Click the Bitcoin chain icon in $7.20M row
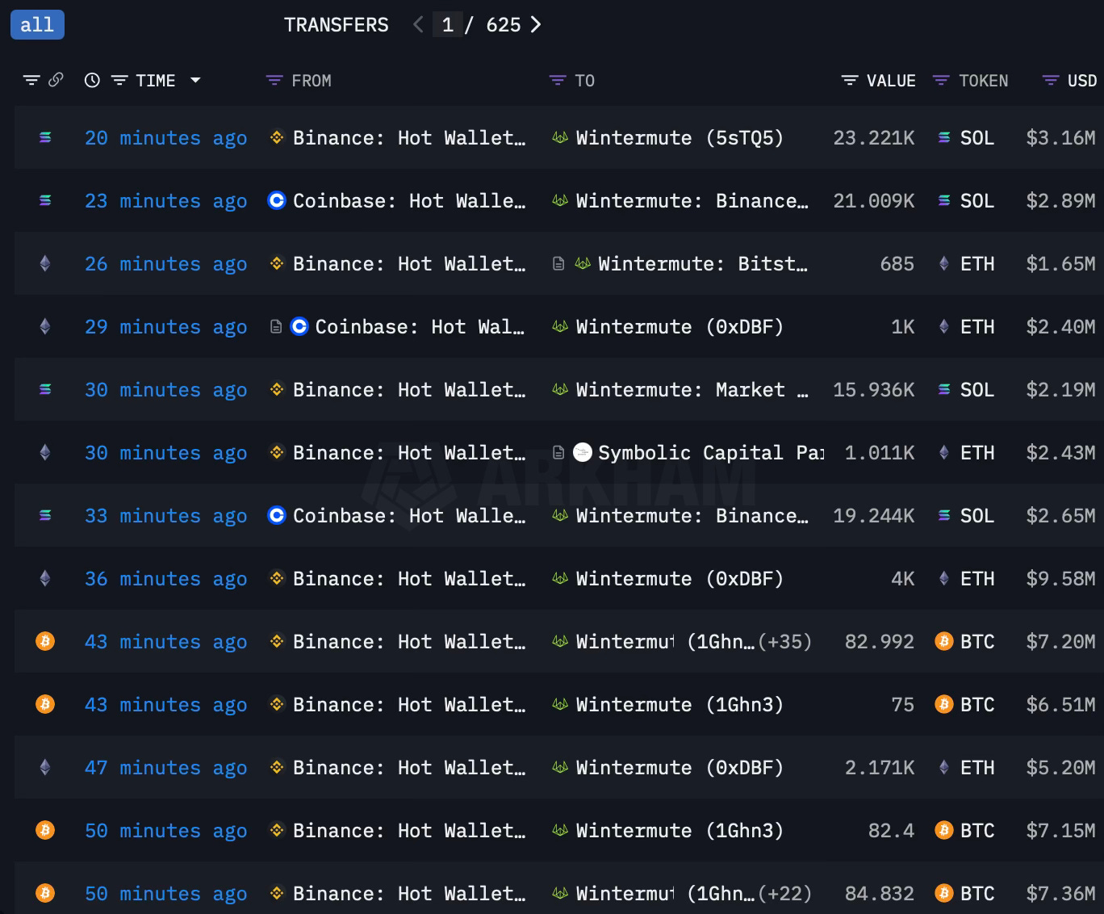This screenshot has width=1104, height=914. [45, 642]
